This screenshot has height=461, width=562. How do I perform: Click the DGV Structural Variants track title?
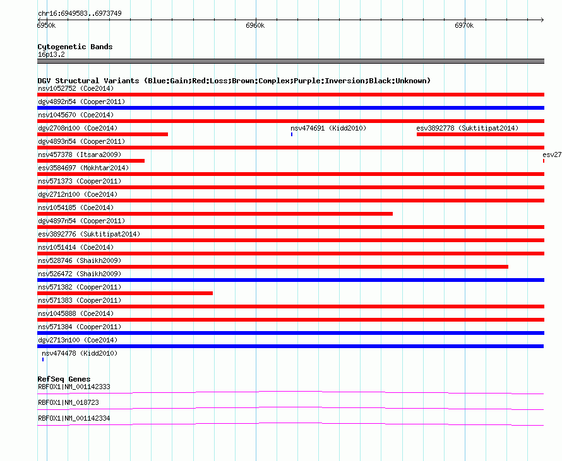point(234,81)
